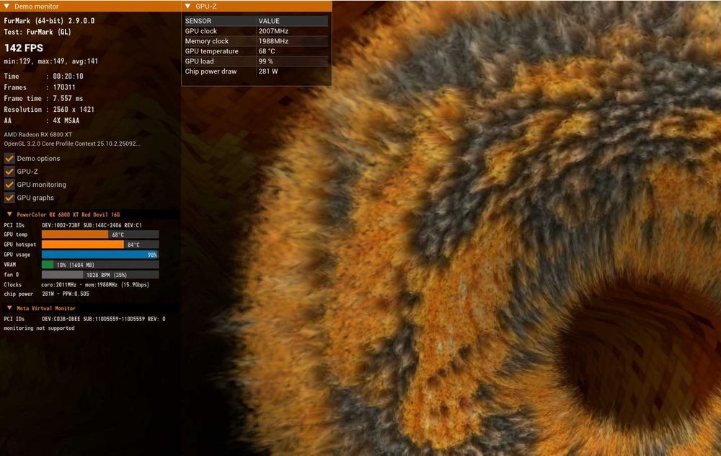Click the SENSOR column header
The height and width of the screenshot is (456, 721).
tap(219, 21)
